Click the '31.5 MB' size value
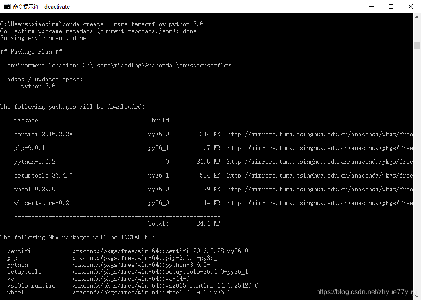 (x=209, y=162)
